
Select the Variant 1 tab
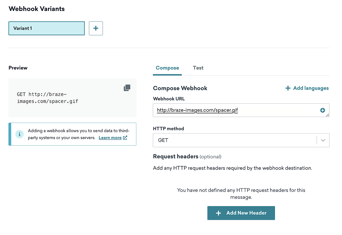coord(46,28)
